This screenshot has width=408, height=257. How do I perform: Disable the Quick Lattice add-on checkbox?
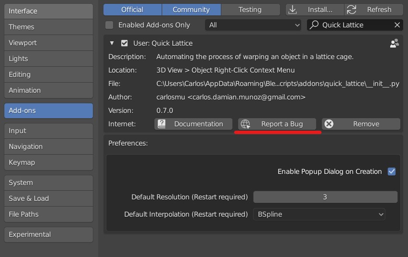tap(125, 43)
